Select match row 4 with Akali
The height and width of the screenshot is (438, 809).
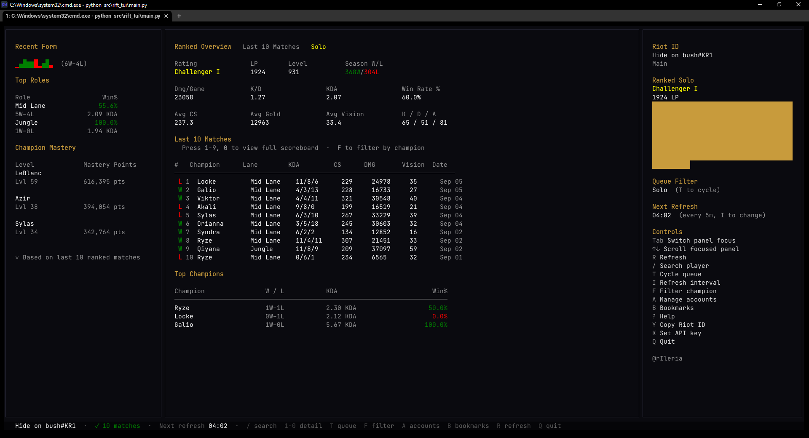tap(320, 207)
